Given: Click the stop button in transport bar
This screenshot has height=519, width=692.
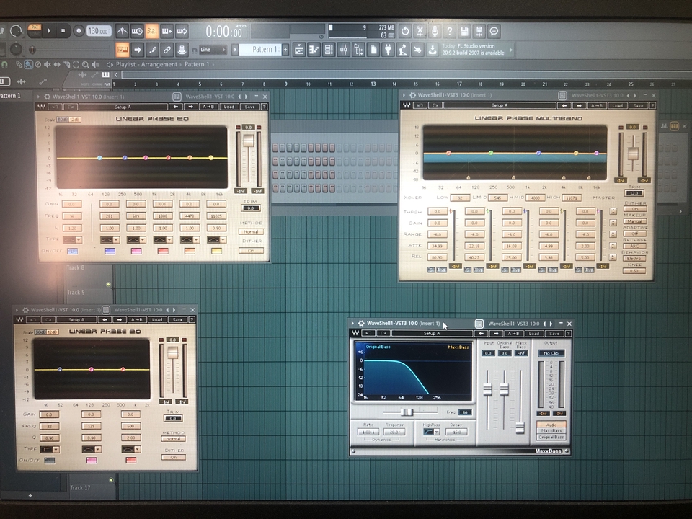Looking at the screenshot, I should pyautogui.click(x=63, y=31).
